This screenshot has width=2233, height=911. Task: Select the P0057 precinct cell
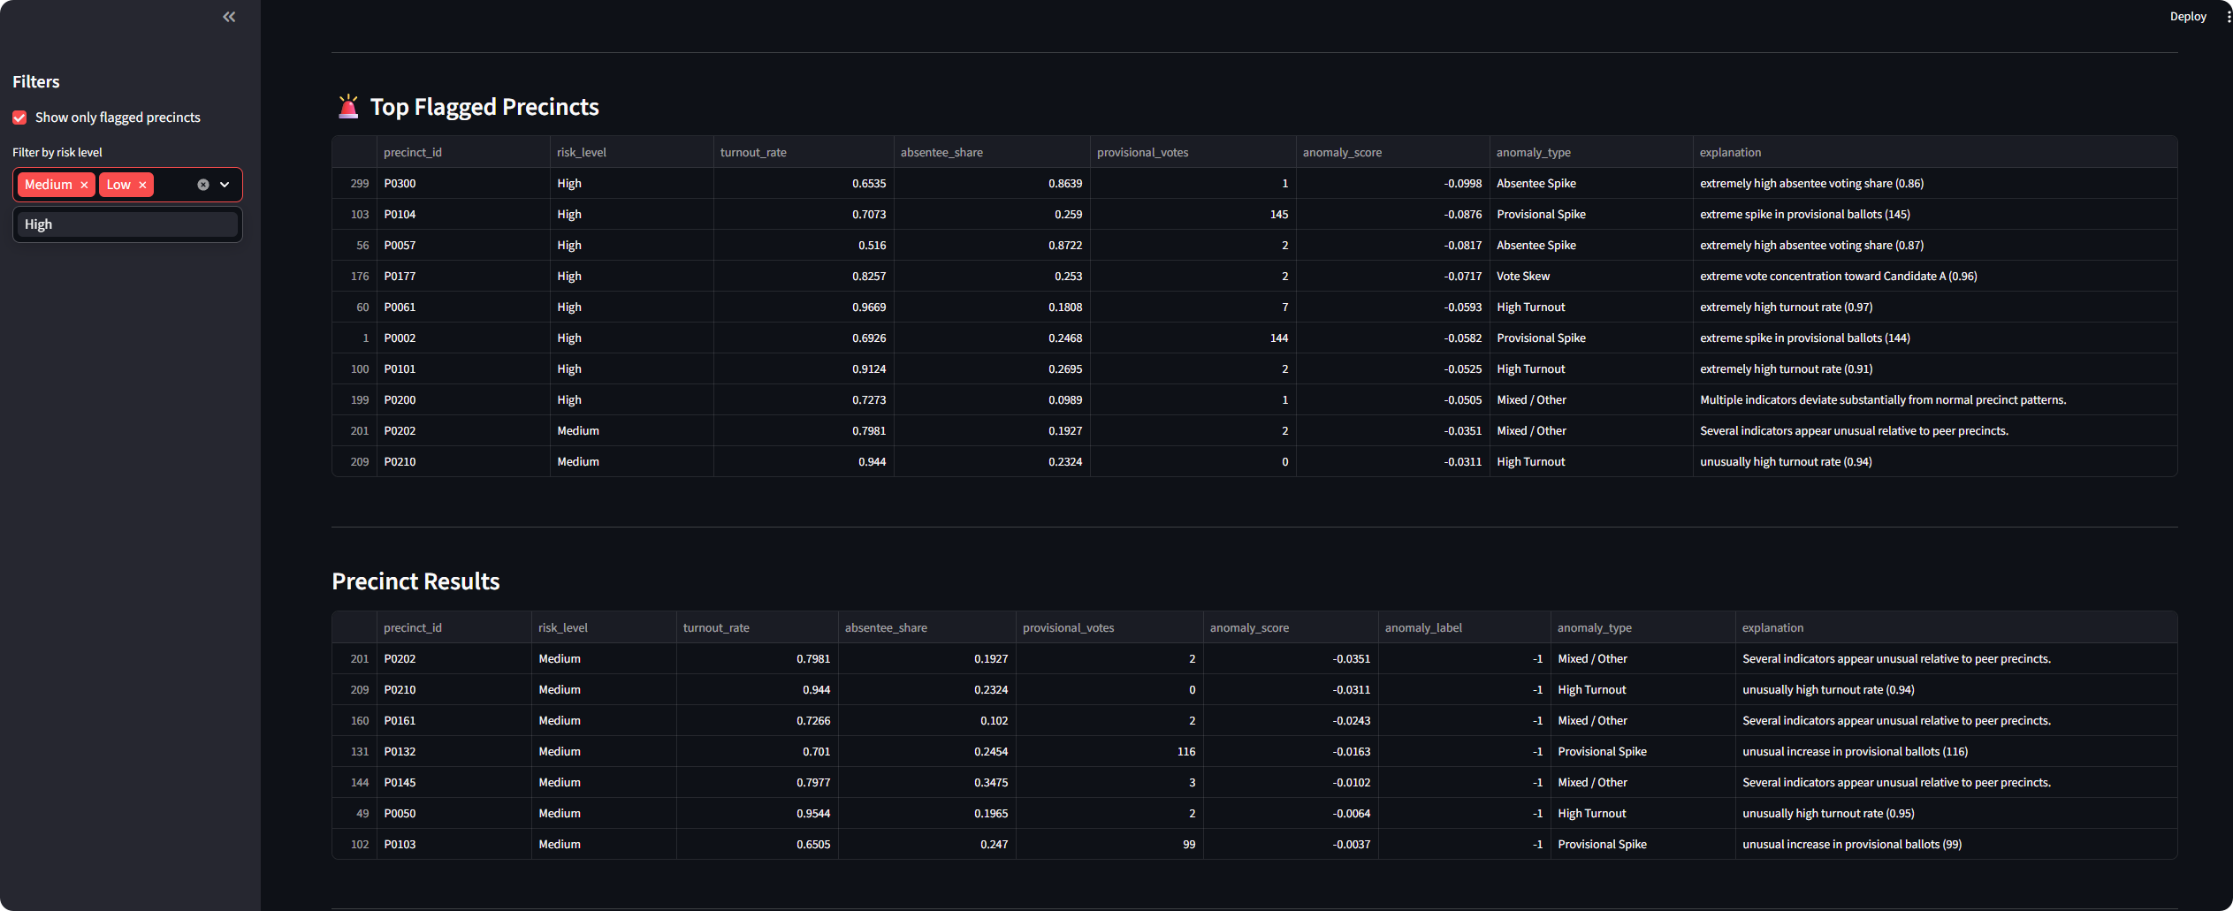click(463, 245)
